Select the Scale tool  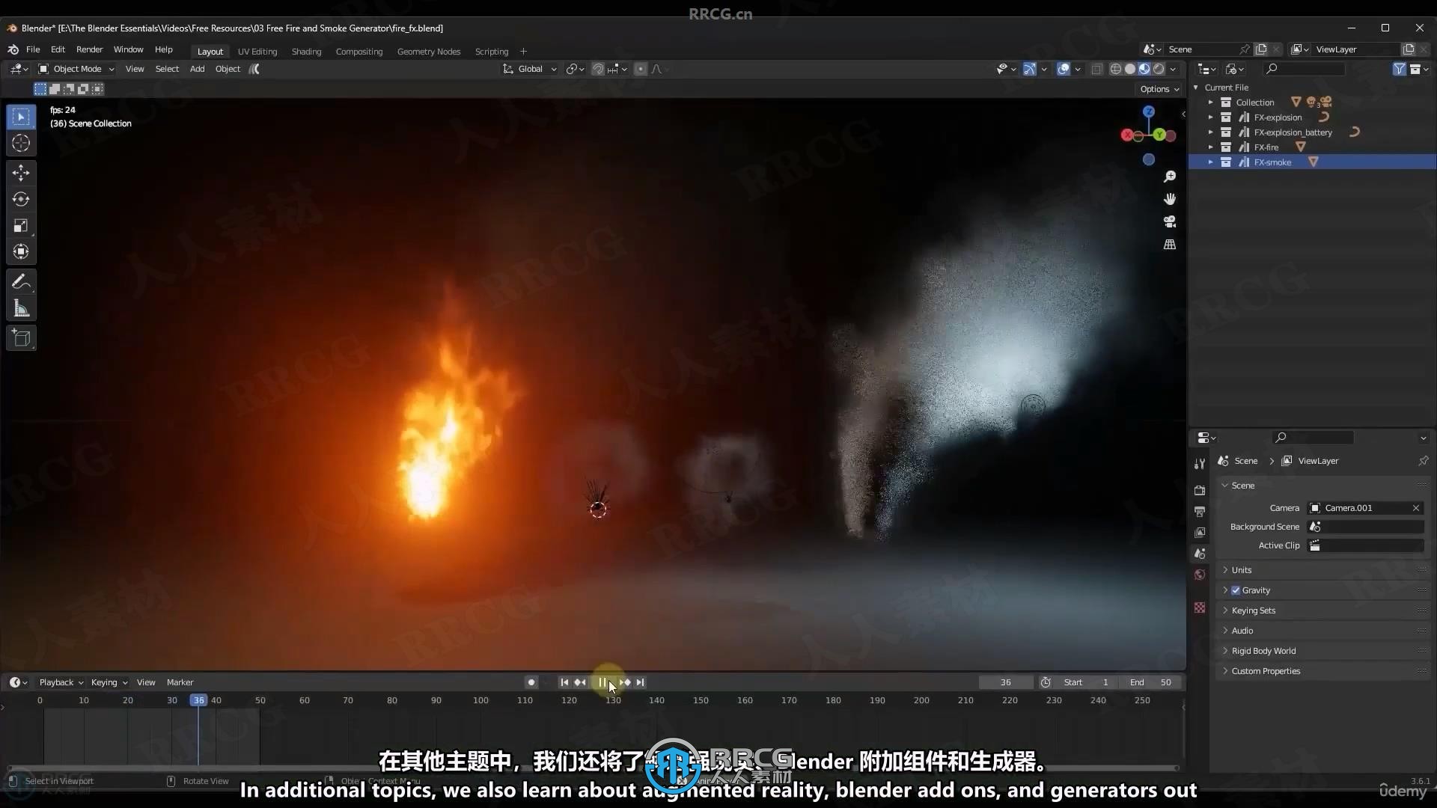21,225
